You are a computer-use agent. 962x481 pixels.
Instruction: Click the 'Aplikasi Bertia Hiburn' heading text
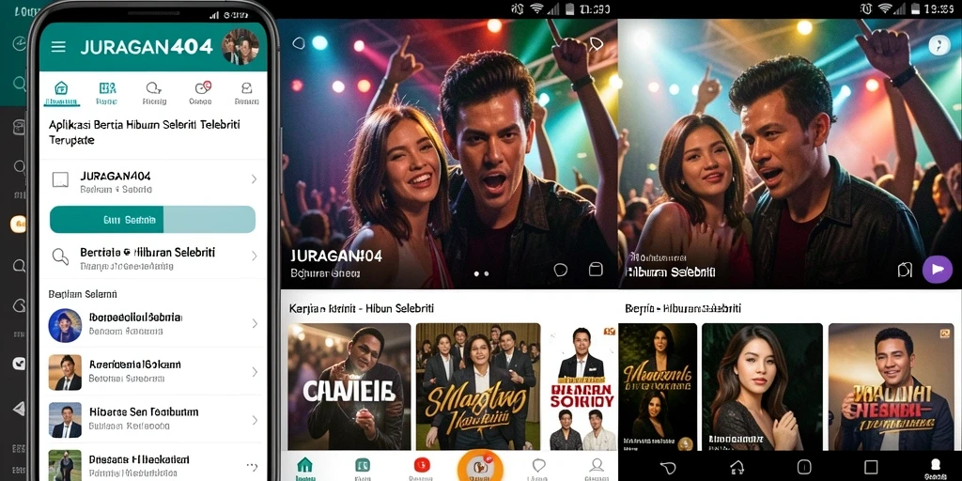coord(144,132)
